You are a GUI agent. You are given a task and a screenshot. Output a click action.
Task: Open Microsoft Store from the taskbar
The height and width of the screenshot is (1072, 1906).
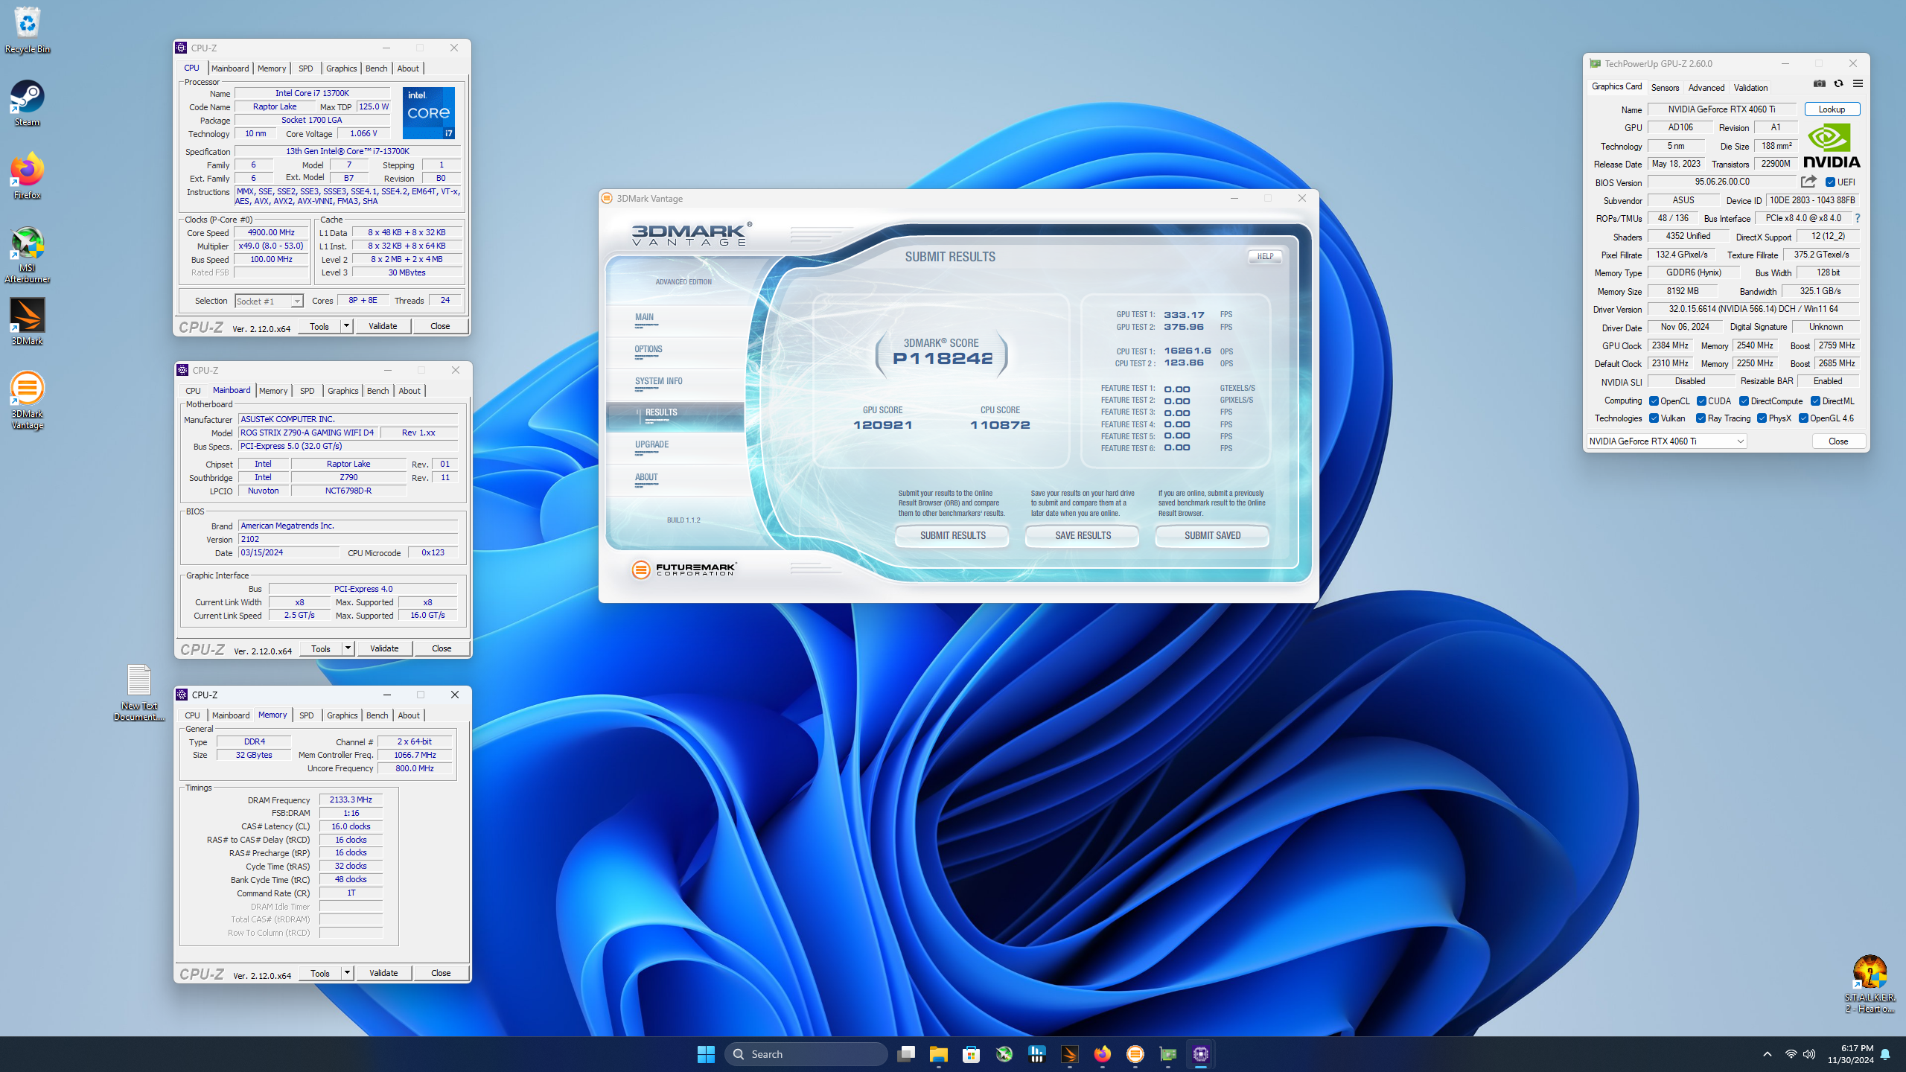coord(971,1054)
